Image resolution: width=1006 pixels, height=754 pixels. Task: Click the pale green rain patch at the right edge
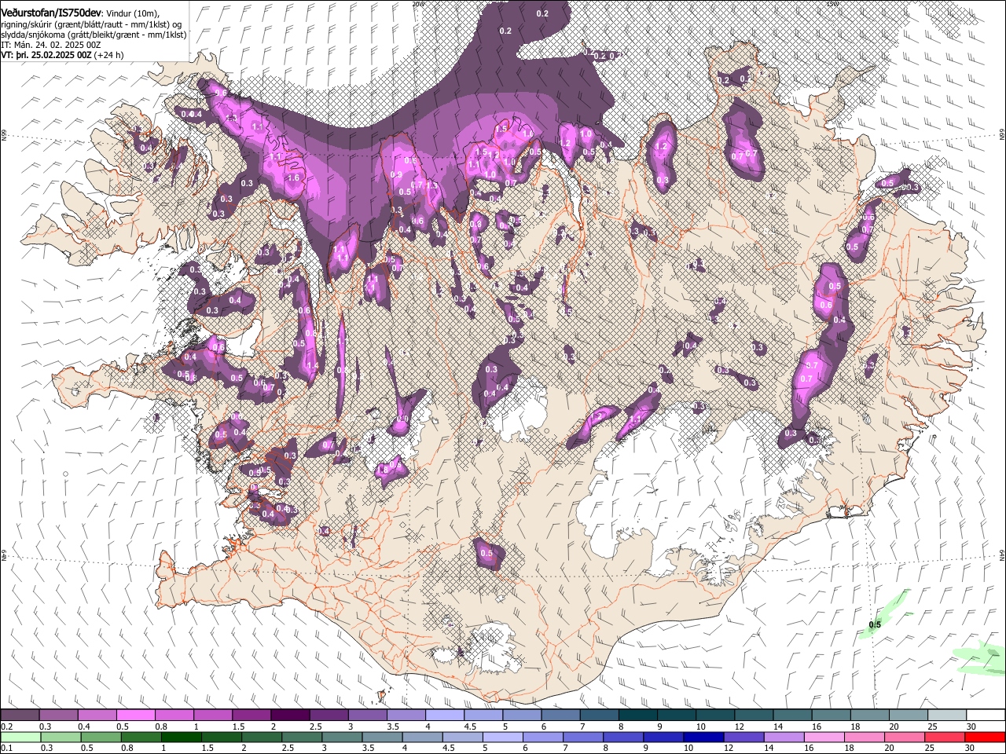pyautogui.click(x=979, y=660)
